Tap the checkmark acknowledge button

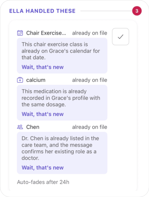point(120,37)
